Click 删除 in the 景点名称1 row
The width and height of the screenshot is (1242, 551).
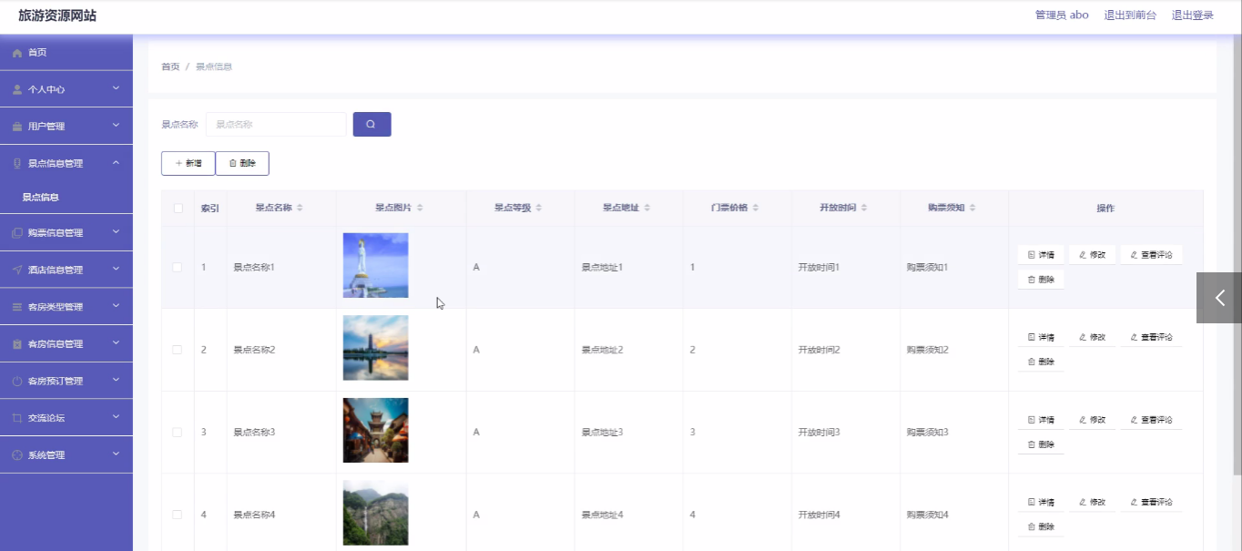1041,280
